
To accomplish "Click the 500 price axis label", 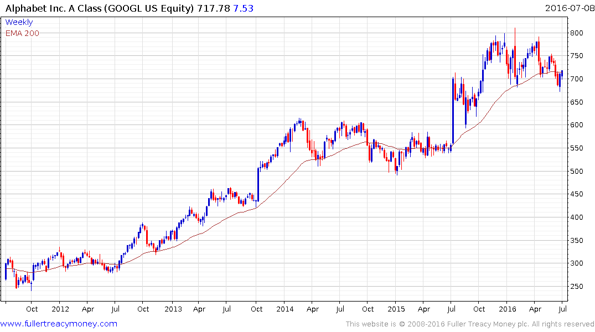I will click(577, 171).
